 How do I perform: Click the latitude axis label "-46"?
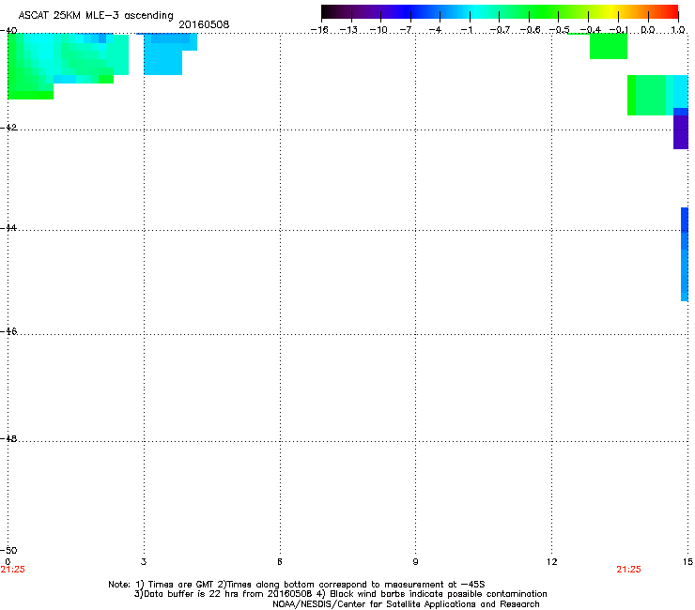[x=8, y=331]
